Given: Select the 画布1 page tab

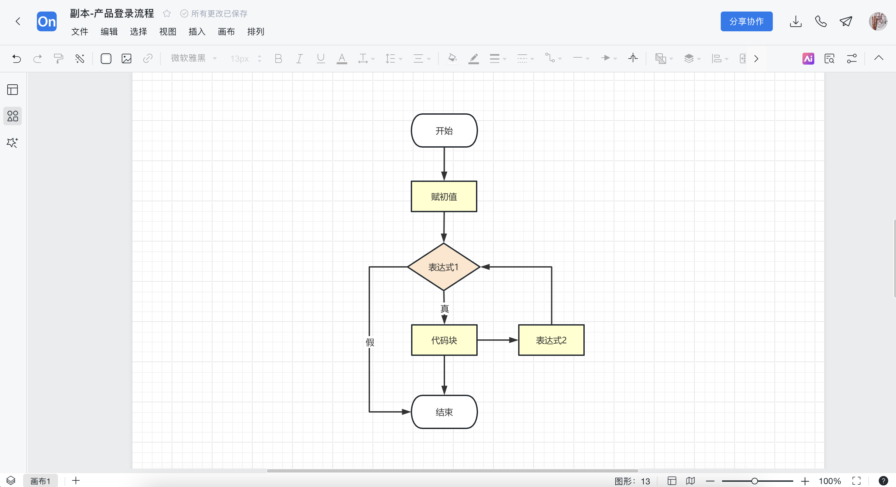Looking at the screenshot, I should (40, 481).
